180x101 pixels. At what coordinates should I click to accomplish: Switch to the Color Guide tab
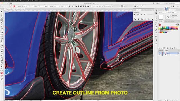coord(171,22)
